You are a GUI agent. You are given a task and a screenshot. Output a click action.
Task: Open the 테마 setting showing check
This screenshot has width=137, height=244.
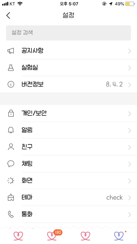coord(68,197)
